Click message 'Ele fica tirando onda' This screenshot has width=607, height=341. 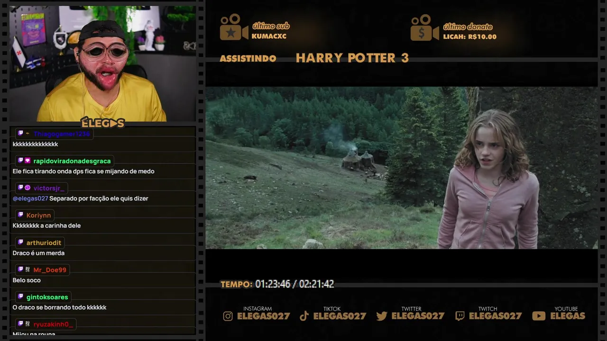(83, 171)
